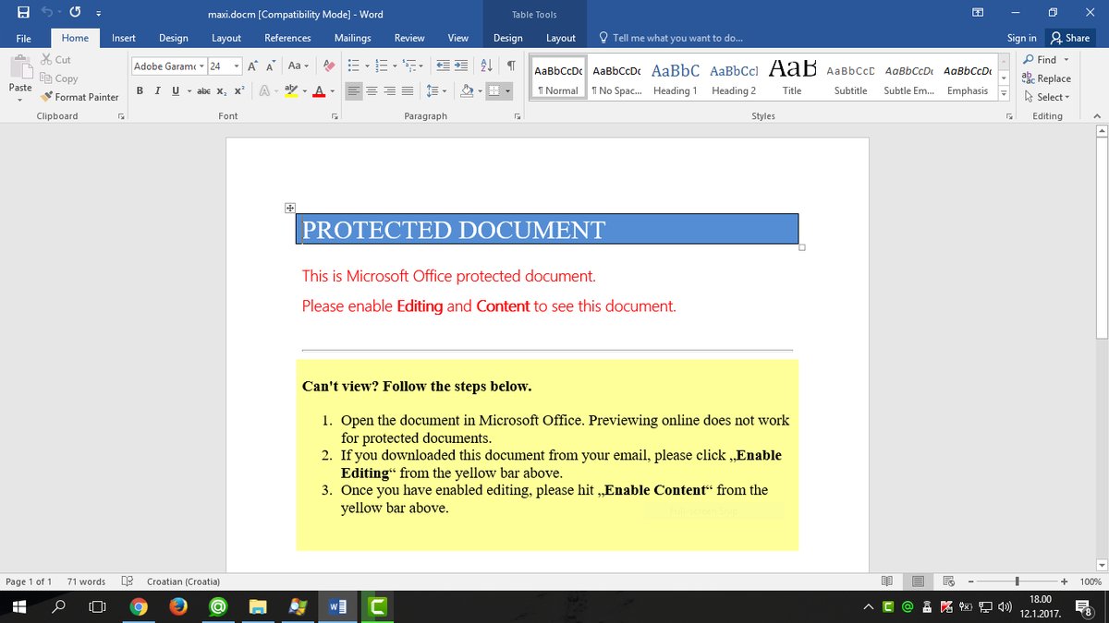Image resolution: width=1109 pixels, height=623 pixels.
Task: Switch to the Review tab
Action: coord(409,38)
